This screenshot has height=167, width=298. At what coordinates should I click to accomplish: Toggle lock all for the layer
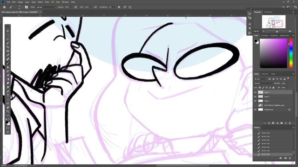[273, 88]
